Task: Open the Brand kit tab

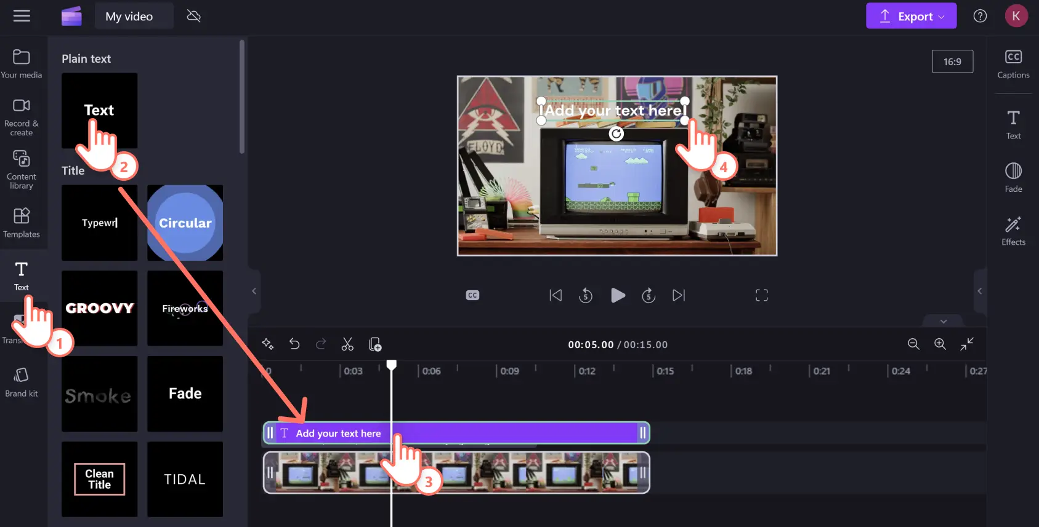Action: pyautogui.click(x=22, y=382)
